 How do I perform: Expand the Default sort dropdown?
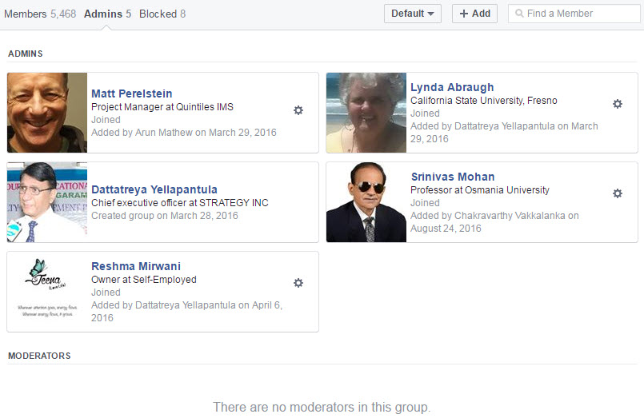point(412,14)
